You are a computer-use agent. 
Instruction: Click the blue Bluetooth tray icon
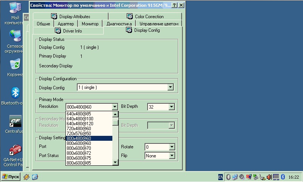282,177
